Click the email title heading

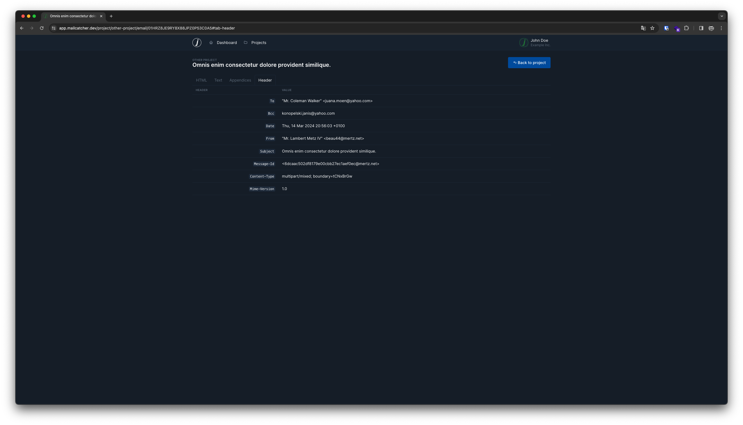click(261, 65)
